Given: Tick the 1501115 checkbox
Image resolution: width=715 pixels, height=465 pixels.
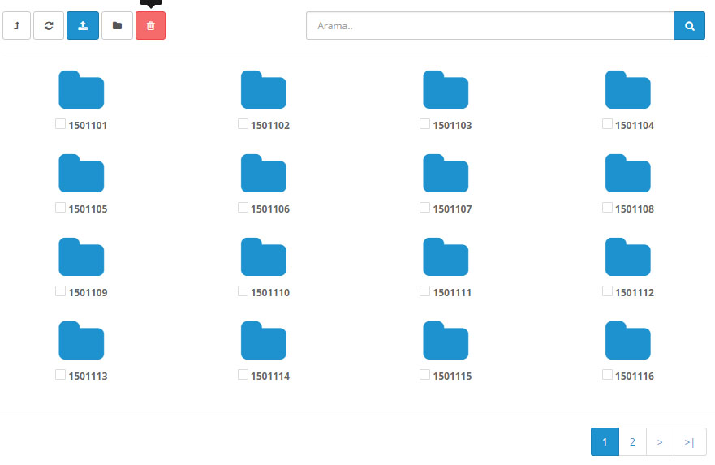Looking at the screenshot, I should (424, 375).
